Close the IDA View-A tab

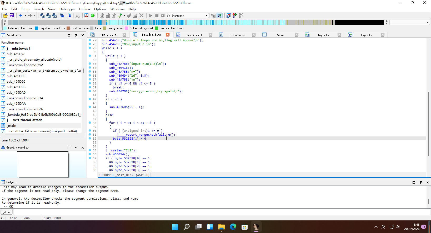point(124,35)
